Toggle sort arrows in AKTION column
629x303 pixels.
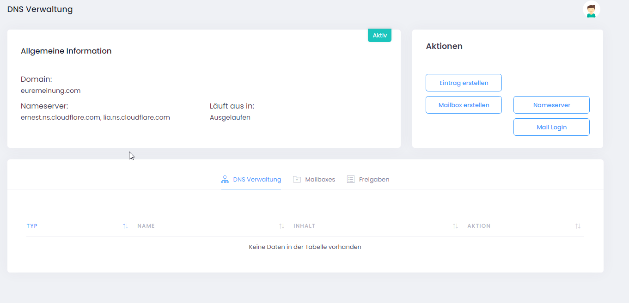pos(578,226)
